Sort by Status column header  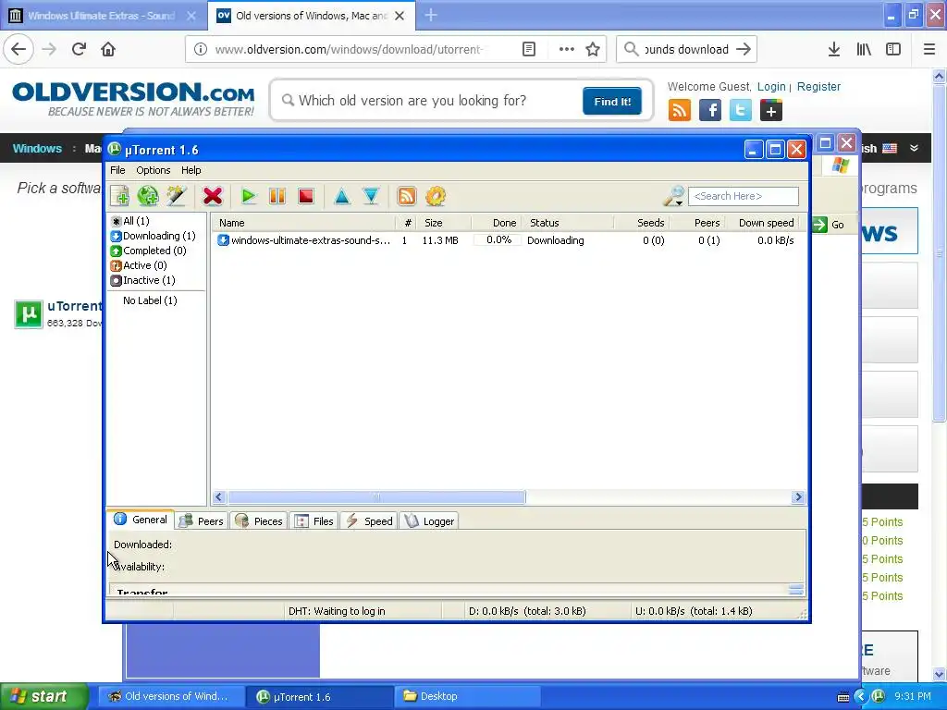pos(568,223)
